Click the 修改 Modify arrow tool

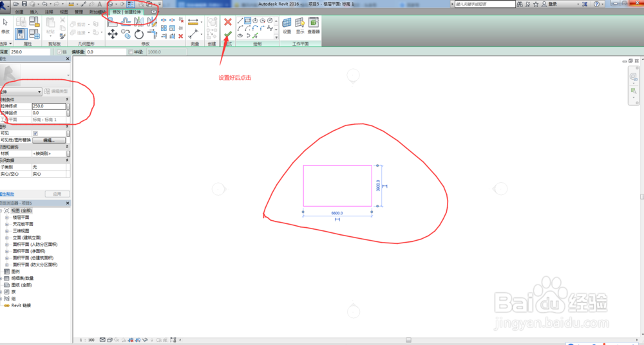5,26
